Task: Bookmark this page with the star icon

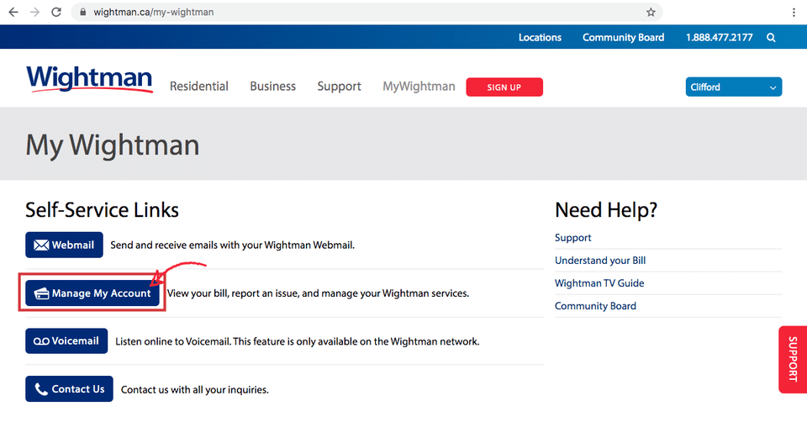Action: coord(651,12)
